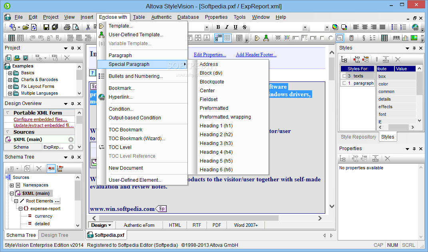Choose Heading 1 (h1) from submenu
The height and width of the screenshot is (252, 428).
pos(216,126)
